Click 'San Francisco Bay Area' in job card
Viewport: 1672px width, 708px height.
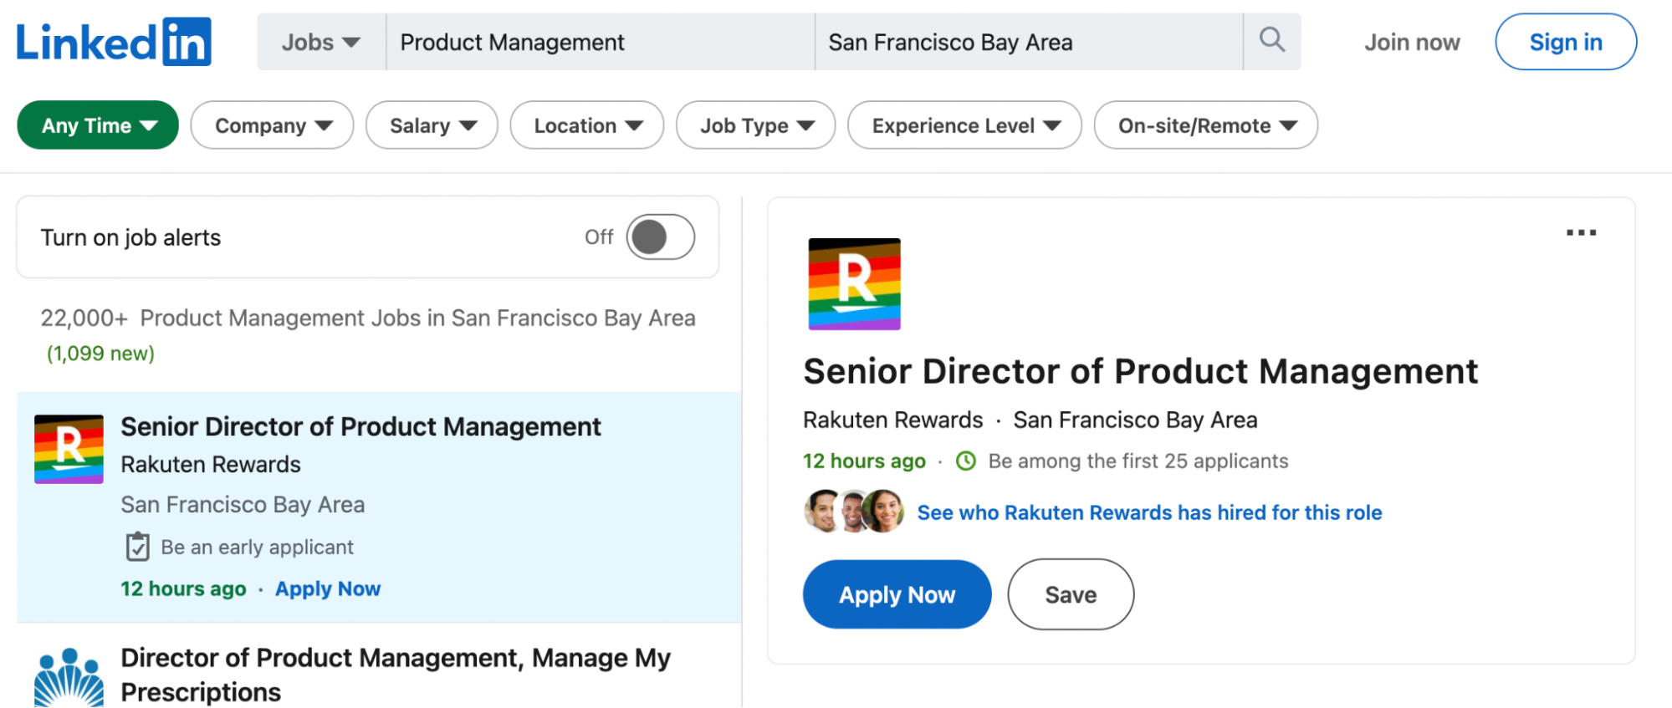pyautogui.click(x=243, y=505)
